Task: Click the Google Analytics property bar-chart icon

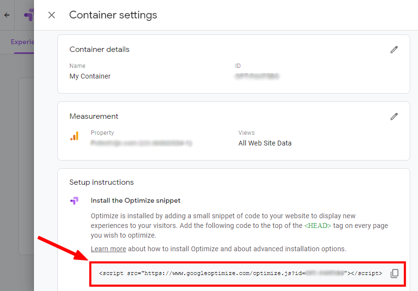Action: pos(75,136)
